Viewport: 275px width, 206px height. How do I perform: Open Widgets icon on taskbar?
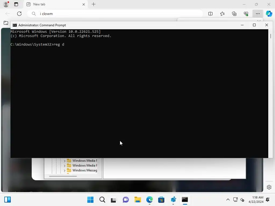pyautogui.click(x=8, y=200)
